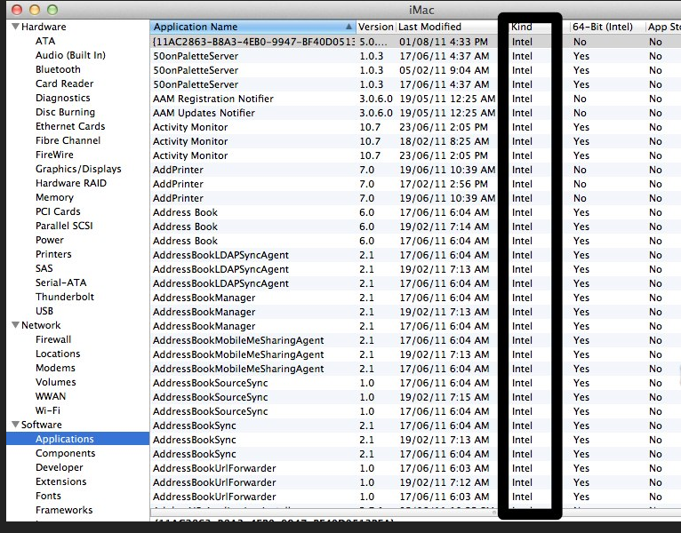Viewport: 681px width, 533px height.
Task: Click the Software section label
Action: 41,425
